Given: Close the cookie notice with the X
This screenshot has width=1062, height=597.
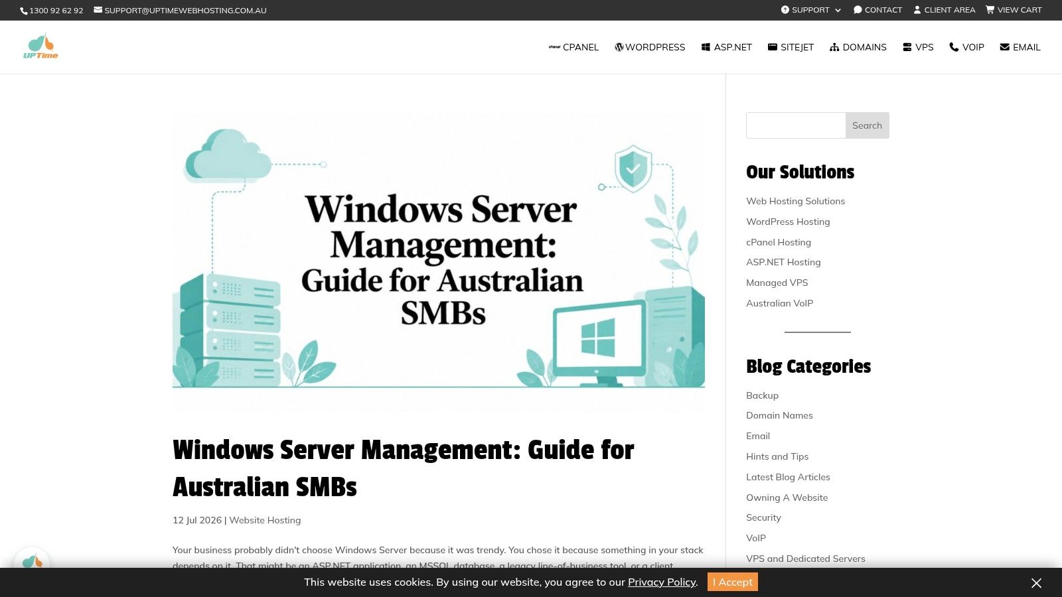Looking at the screenshot, I should pos(1036,583).
